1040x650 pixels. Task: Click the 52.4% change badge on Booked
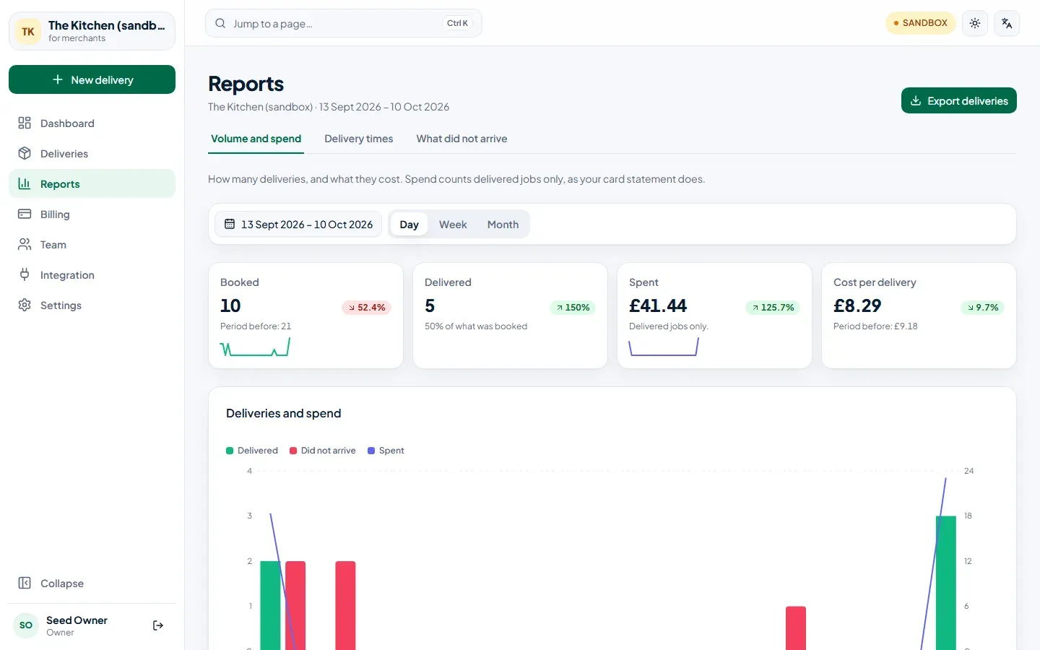[366, 308]
